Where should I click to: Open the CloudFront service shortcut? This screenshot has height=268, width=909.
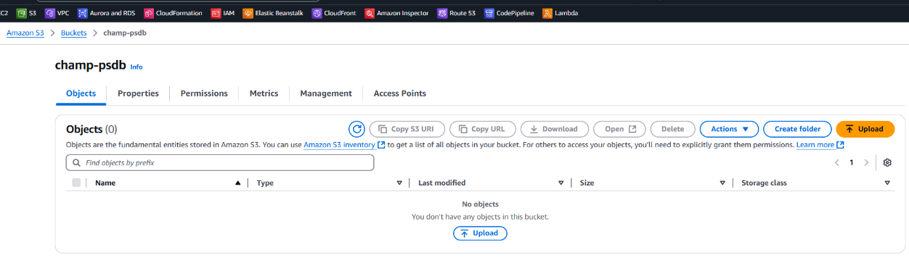(334, 12)
